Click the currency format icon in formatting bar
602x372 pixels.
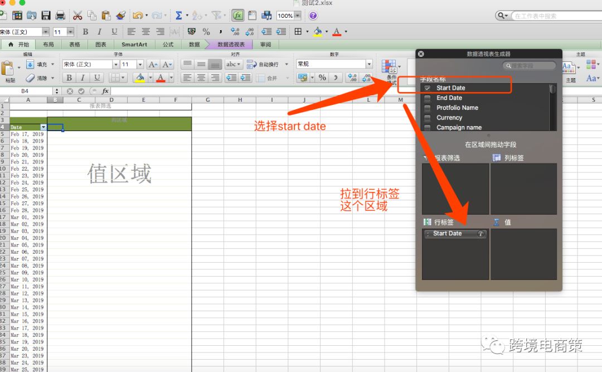tap(191, 32)
